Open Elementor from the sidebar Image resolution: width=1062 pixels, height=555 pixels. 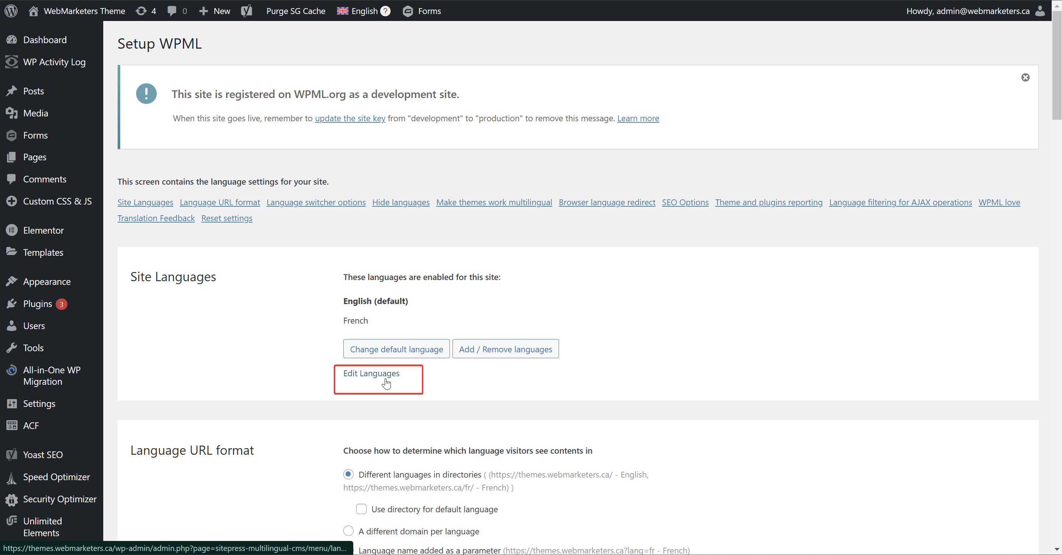[43, 230]
